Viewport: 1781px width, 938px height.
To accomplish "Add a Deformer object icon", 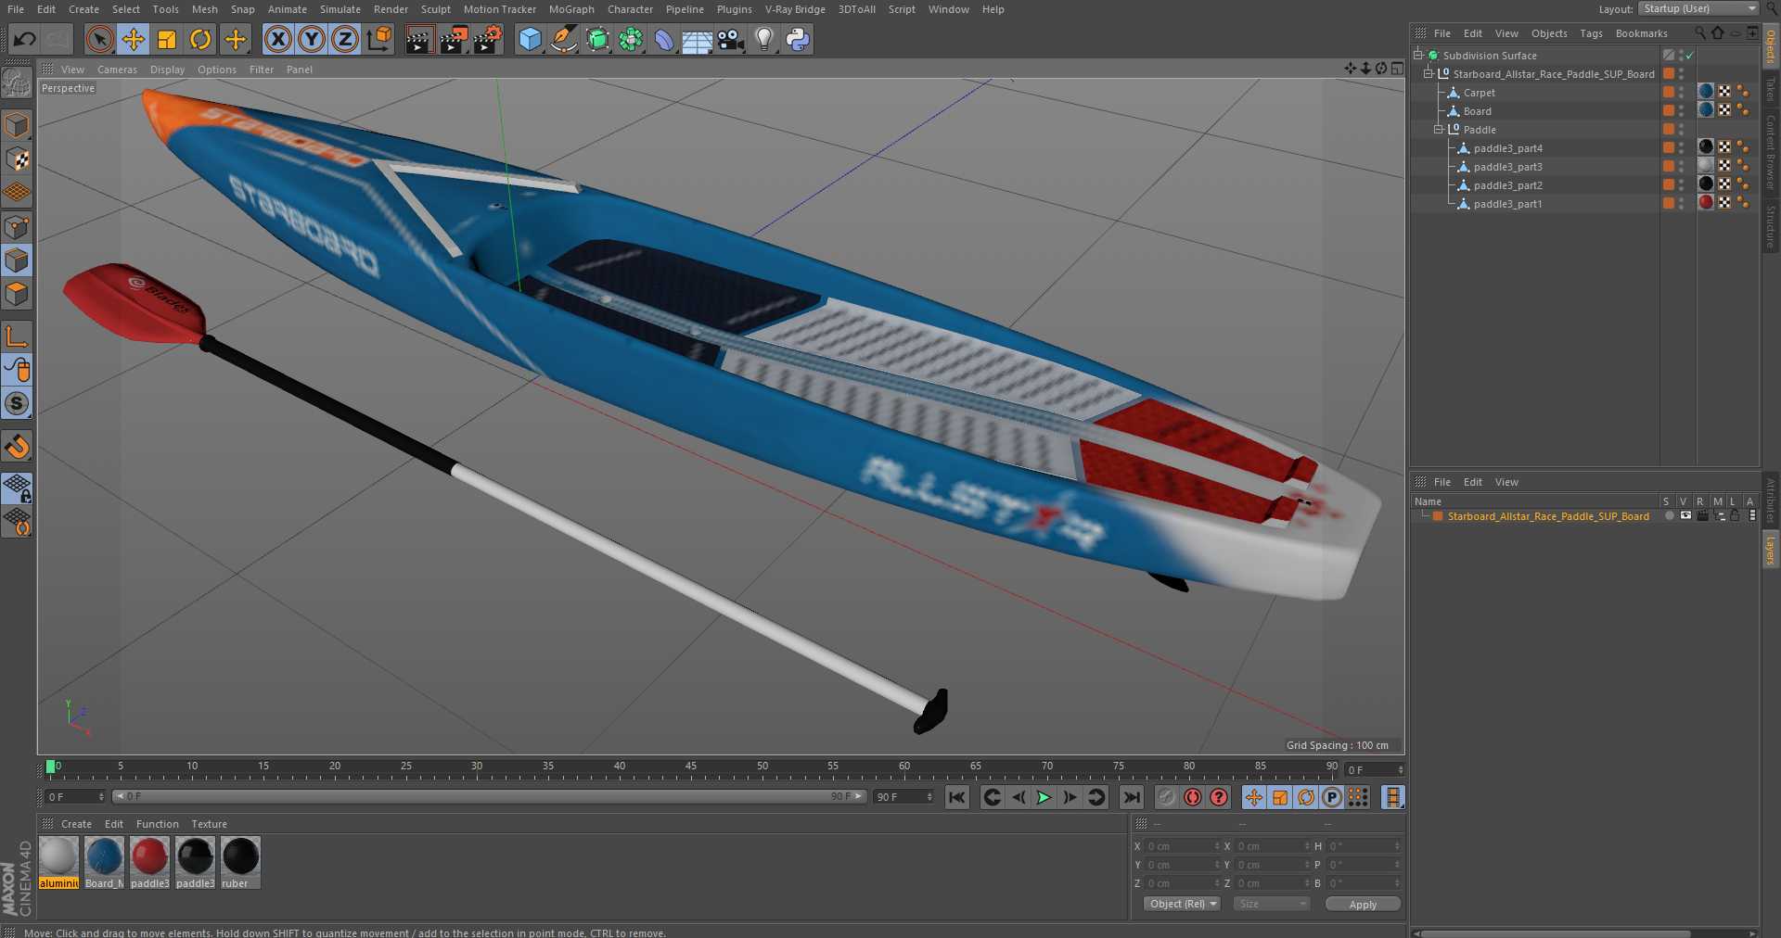I will (664, 39).
